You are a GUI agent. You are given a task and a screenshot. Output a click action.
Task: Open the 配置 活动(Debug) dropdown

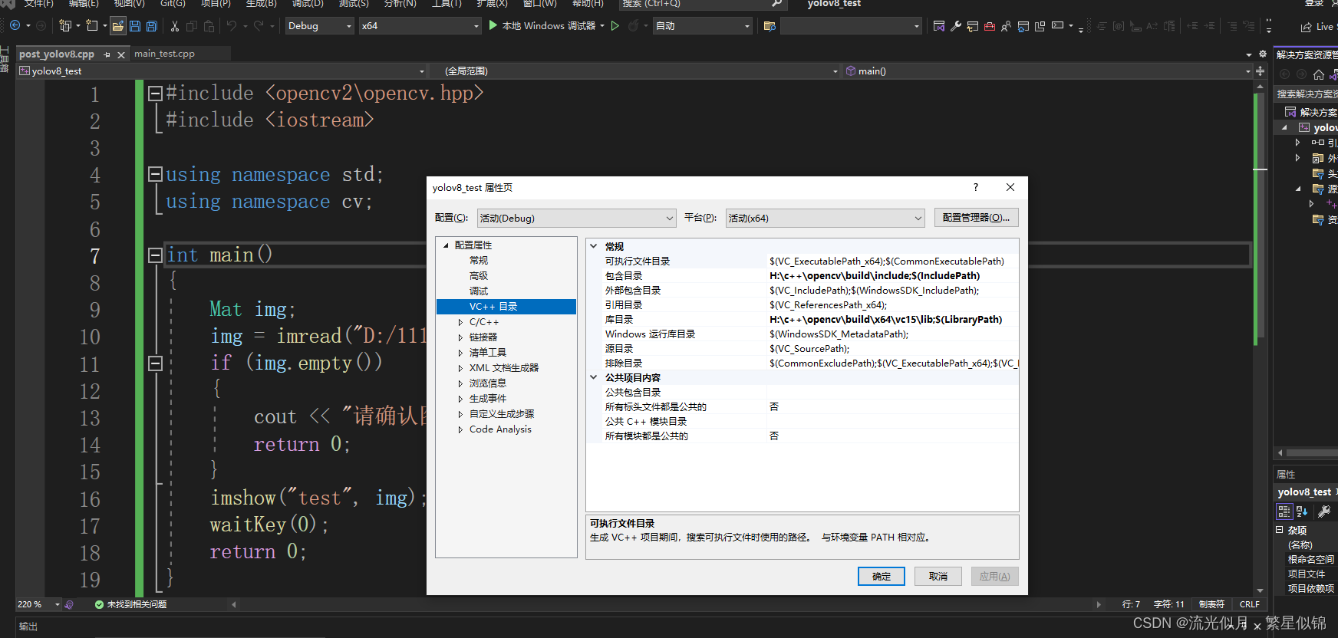click(x=576, y=218)
